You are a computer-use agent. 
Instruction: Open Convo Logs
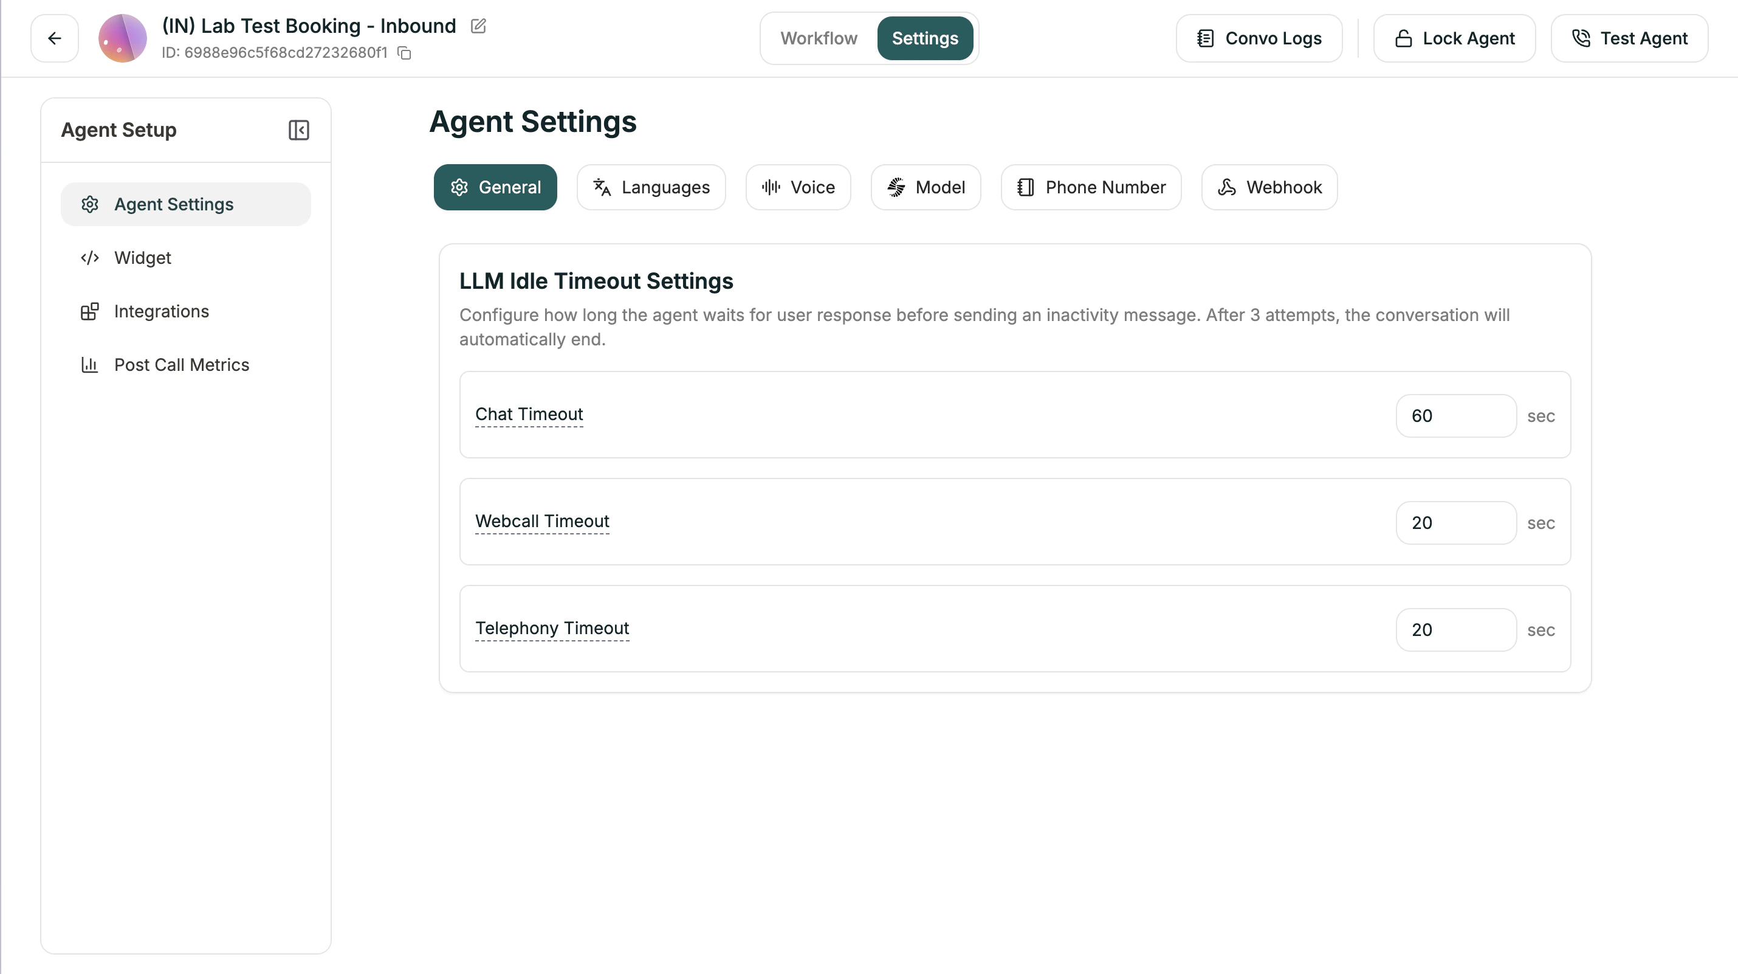point(1259,38)
